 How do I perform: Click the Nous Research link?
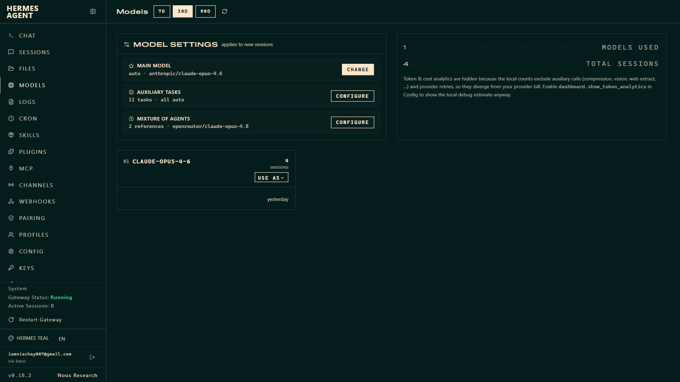pyautogui.click(x=77, y=375)
